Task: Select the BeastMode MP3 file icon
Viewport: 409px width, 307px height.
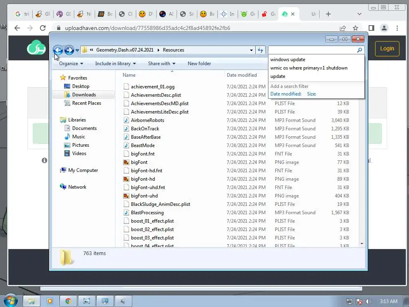Action: point(126,145)
